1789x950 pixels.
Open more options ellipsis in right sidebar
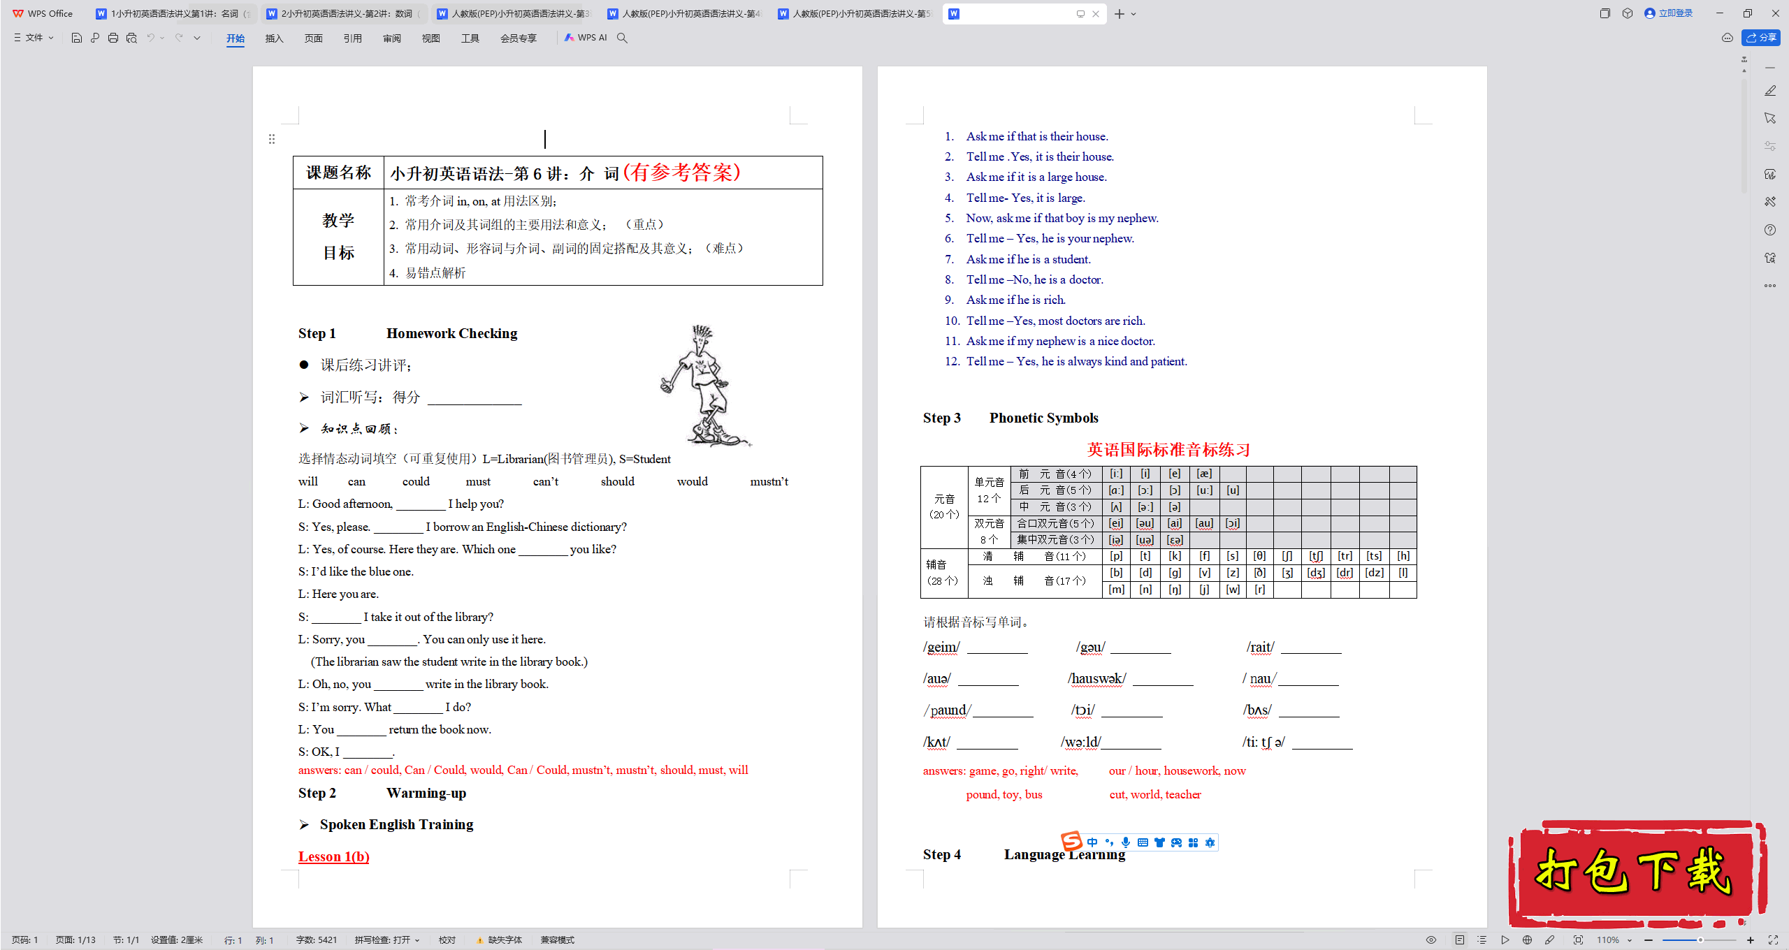(x=1769, y=286)
